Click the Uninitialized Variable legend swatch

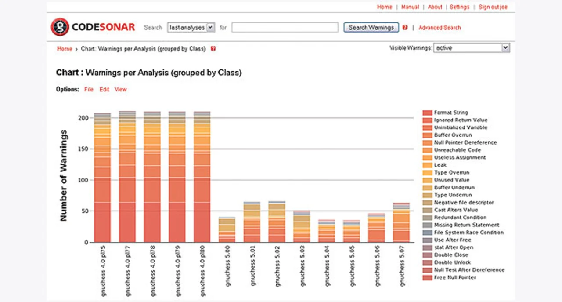click(427, 127)
